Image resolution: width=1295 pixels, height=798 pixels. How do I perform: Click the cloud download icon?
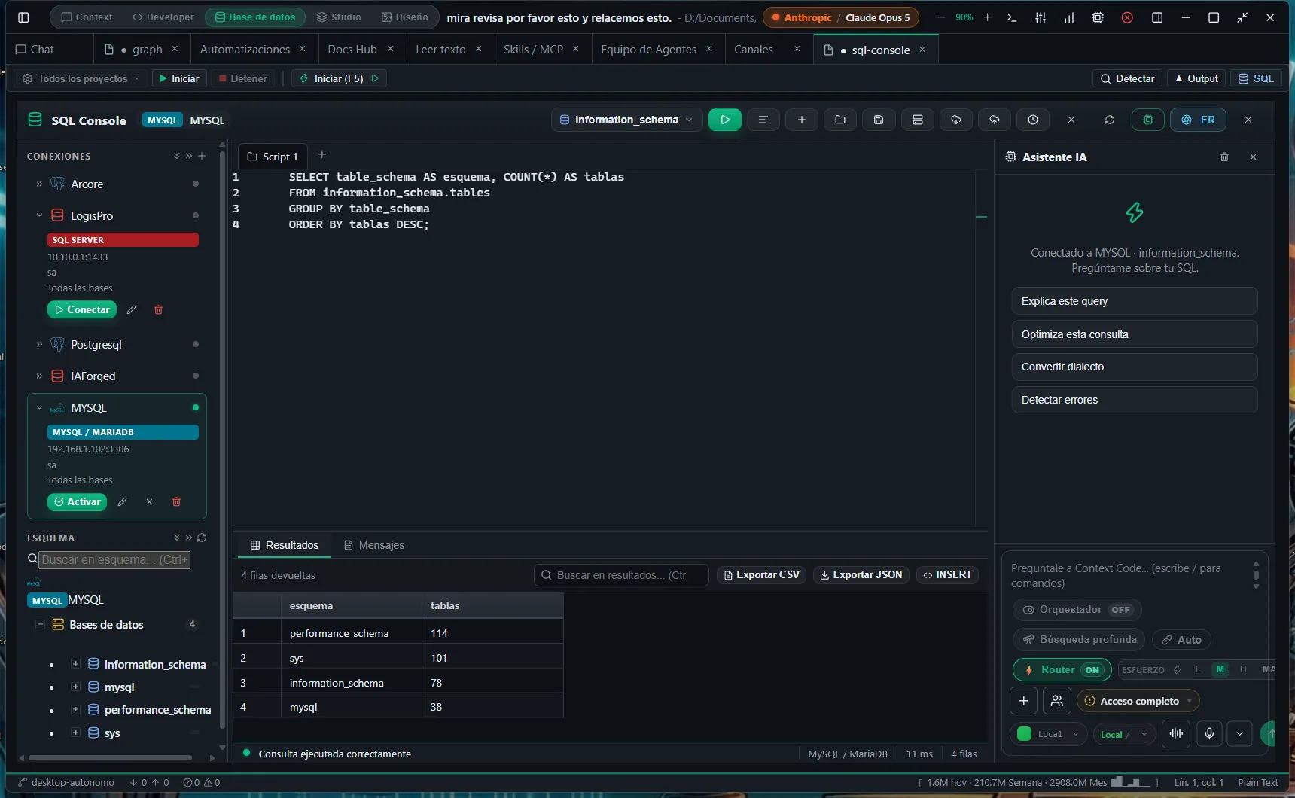pos(956,120)
